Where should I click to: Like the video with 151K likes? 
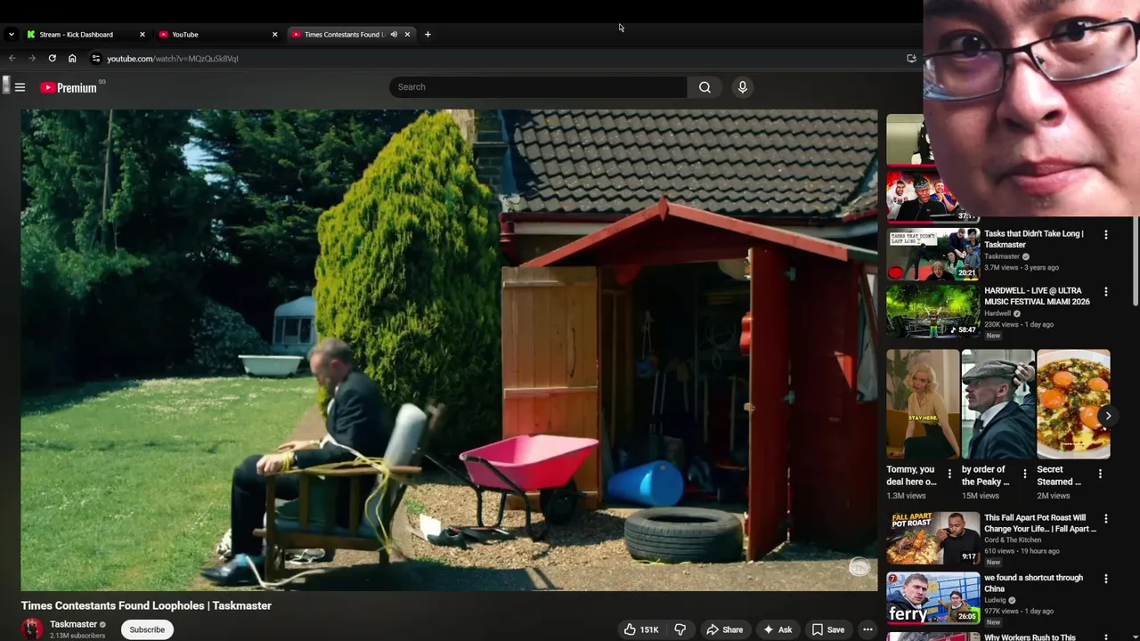tap(641, 629)
